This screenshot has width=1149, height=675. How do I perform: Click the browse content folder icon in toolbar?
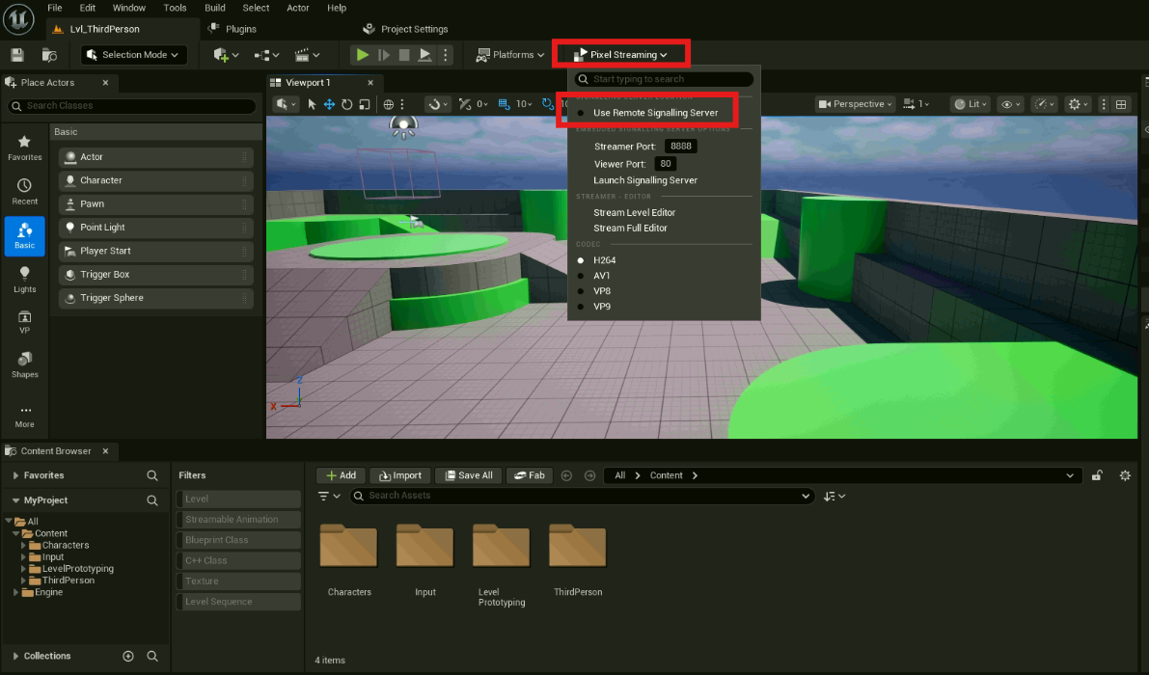coord(49,55)
